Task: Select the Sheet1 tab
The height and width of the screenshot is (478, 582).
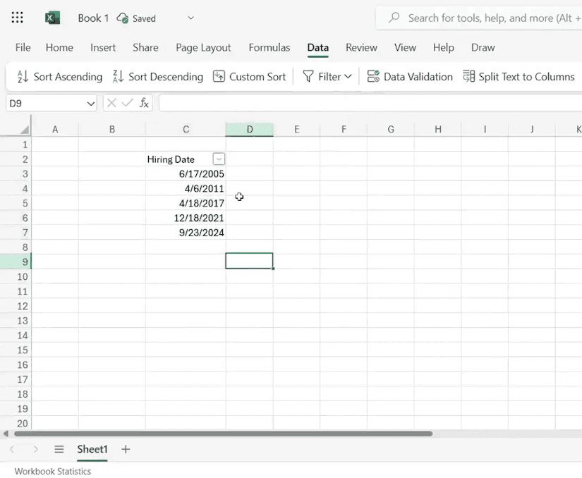Action: coord(92,449)
